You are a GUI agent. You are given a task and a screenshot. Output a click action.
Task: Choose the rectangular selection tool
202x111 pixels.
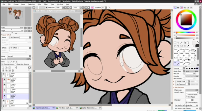pos(175,43)
